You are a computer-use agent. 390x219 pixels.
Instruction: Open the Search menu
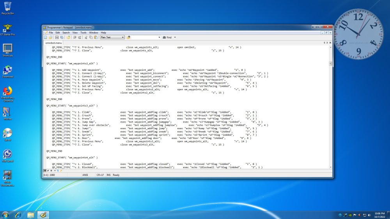66,33
